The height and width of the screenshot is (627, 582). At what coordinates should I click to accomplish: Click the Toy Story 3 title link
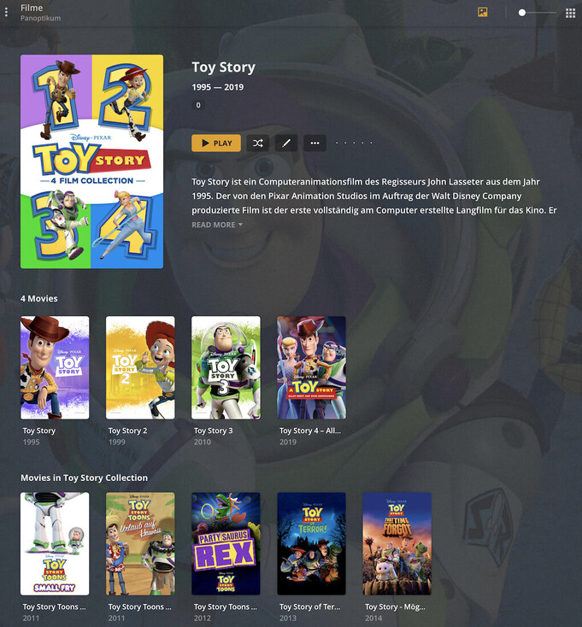tap(213, 431)
